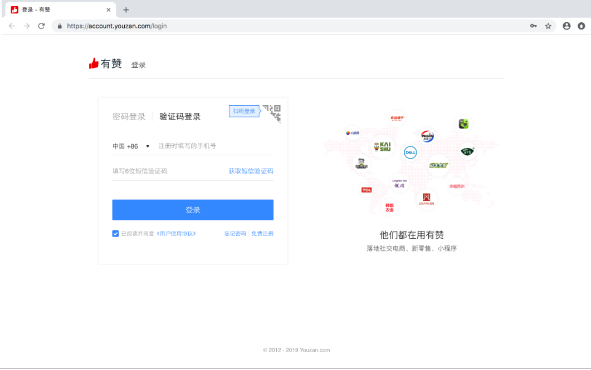
Task: Toggle the user agreement checkbox
Action: (x=115, y=234)
